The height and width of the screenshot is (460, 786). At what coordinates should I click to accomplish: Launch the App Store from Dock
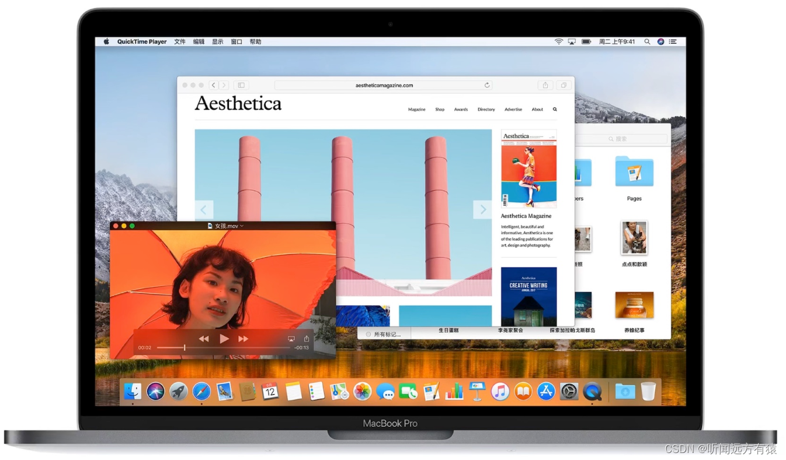pos(546,391)
